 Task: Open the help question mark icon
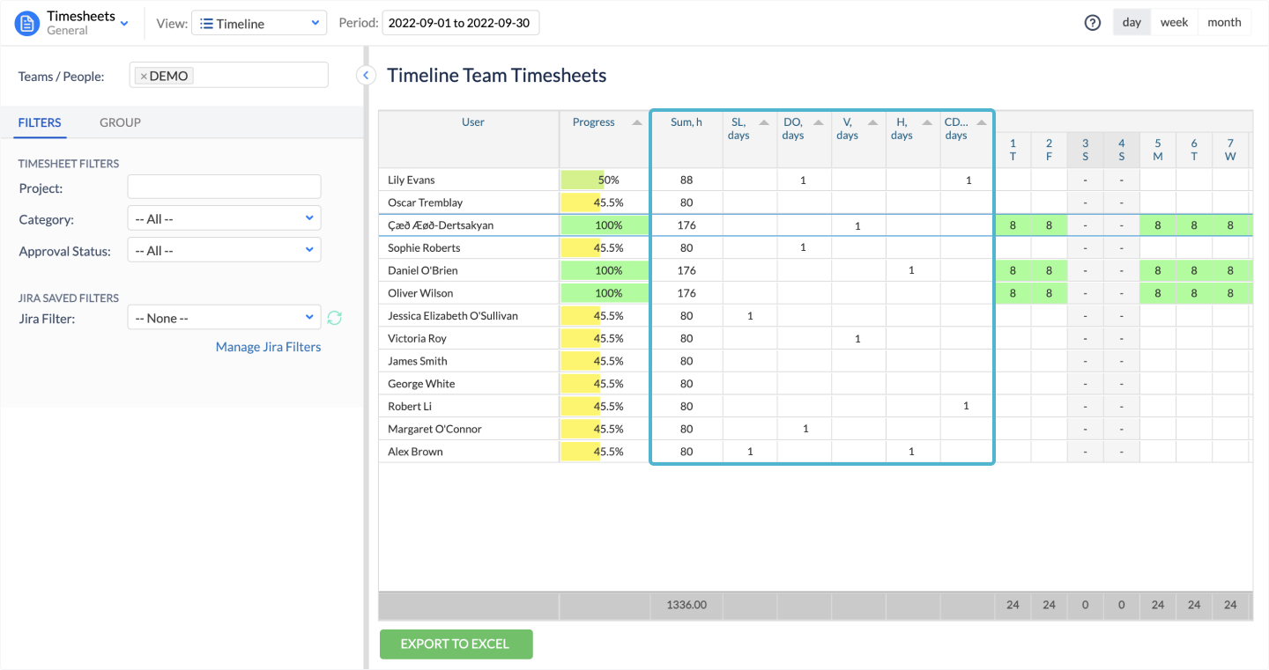pyautogui.click(x=1093, y=23)
